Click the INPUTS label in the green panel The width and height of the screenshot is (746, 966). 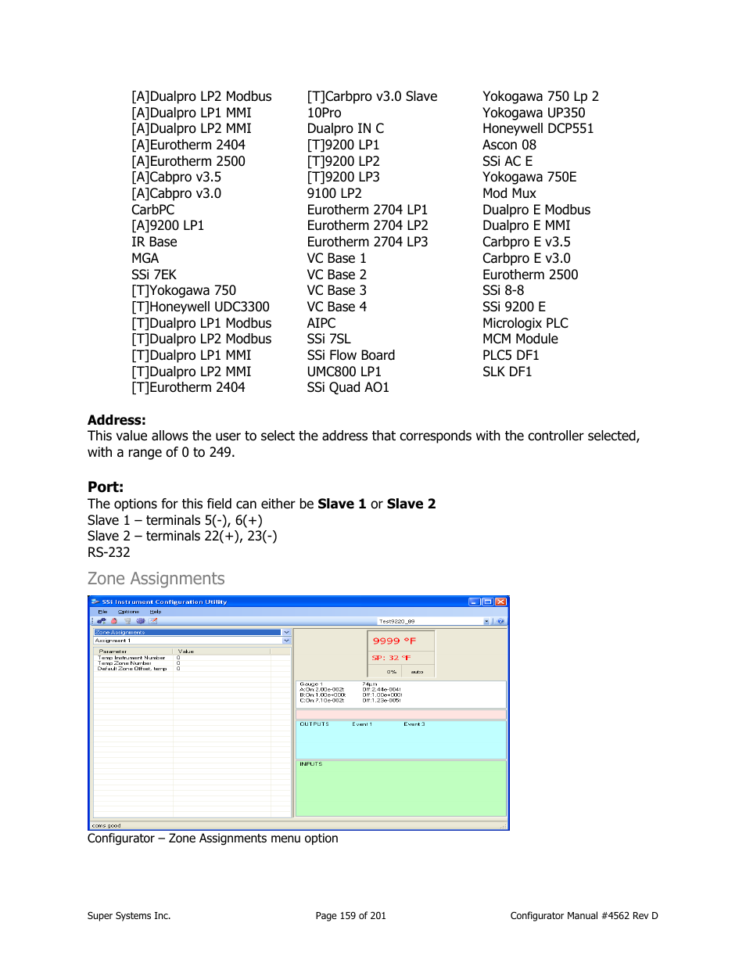pyautogui.click(x=310, y=764)
